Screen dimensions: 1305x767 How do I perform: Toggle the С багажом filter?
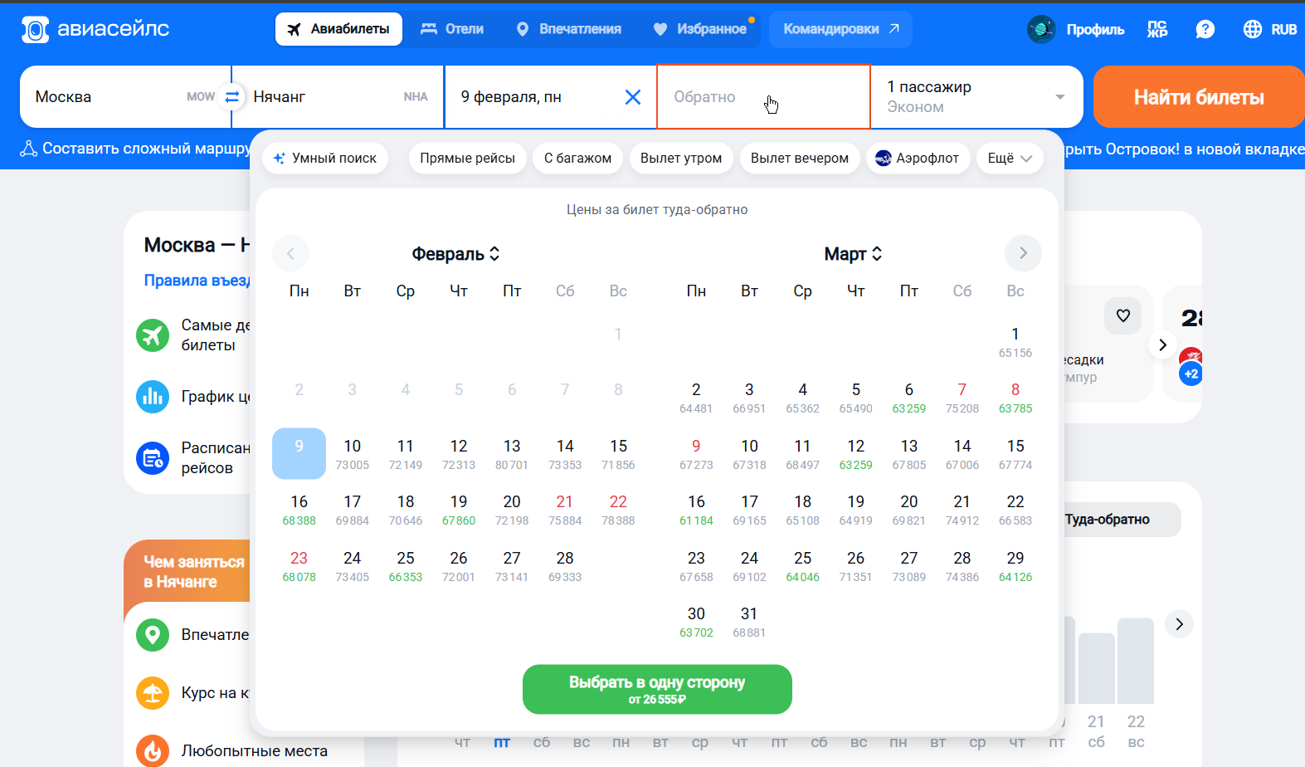[577, 158]
